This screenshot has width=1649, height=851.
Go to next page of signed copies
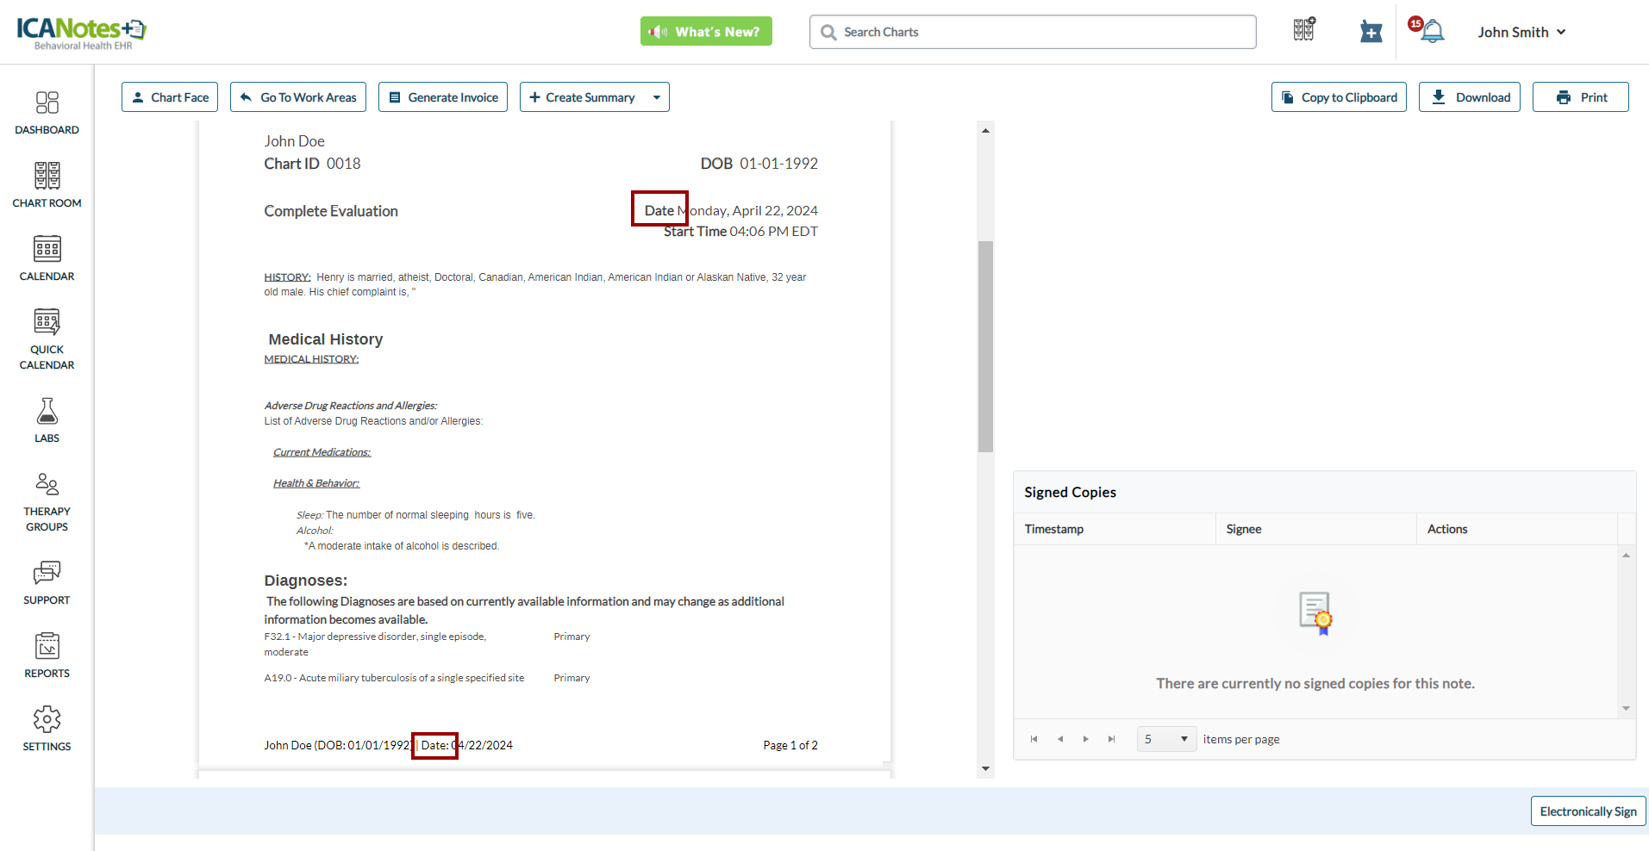click(x=1086, y=739)
